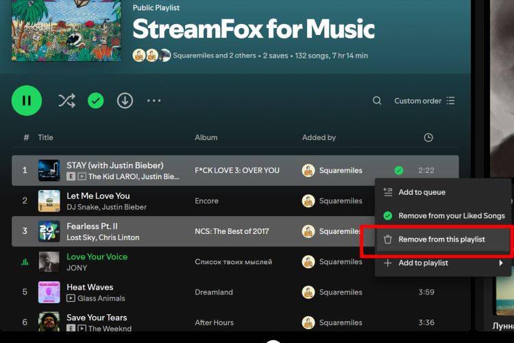Click the Add to playlist submenu arrow

[500, 263]
